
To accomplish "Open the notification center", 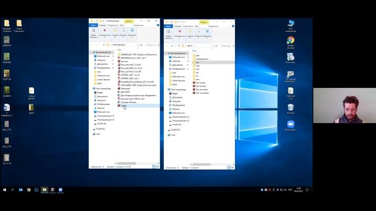I will tap(307, 190).
